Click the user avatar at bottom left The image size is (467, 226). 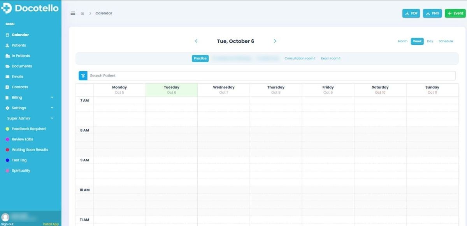[x=5, y=217]
